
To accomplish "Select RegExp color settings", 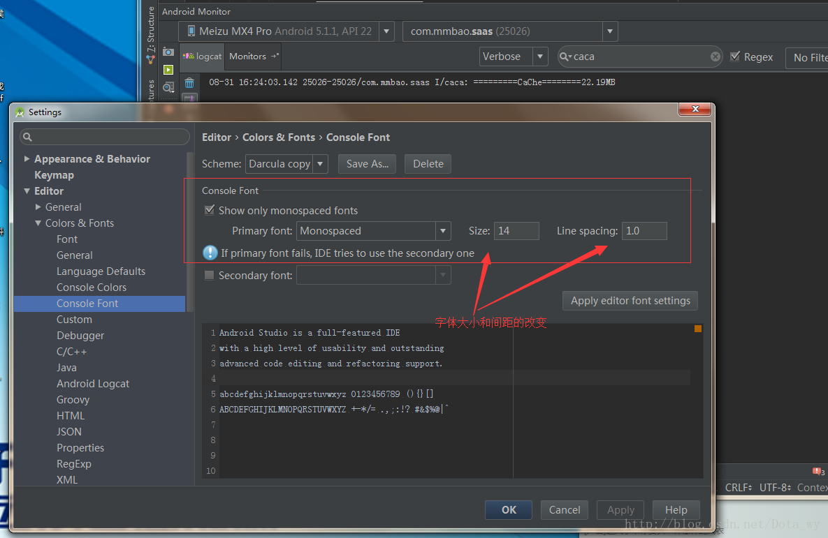I will coord(74,463).
